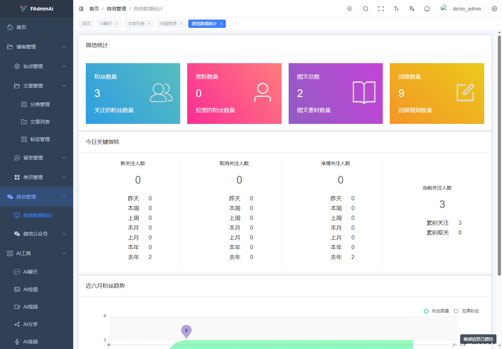Viewport: 502px width, 349px height.
Task: Expand the 留言管理 submenu
Action: pos(37,158)
